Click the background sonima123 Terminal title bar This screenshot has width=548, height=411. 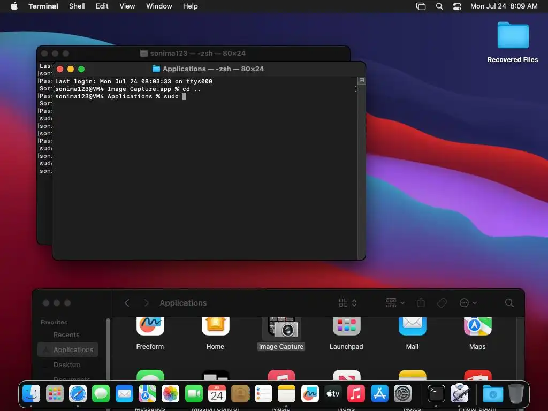(193, 53)
